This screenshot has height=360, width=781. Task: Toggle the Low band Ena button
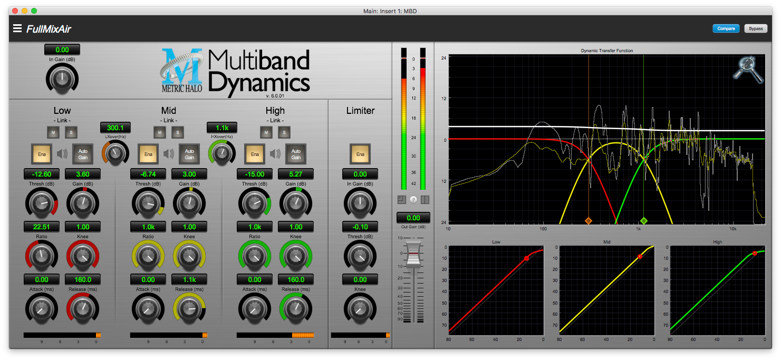coord(41,154)
